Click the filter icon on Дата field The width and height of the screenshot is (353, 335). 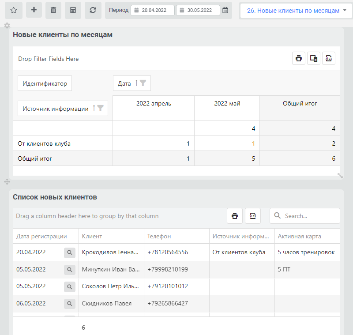tap(143, 83)
